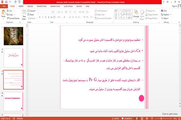This screenshot has height=120, width=181.
Task: Click the Arrange button
Action: (x=136, y=15)
